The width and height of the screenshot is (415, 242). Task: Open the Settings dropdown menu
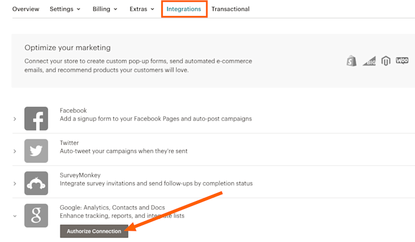(x=65, y=9)
